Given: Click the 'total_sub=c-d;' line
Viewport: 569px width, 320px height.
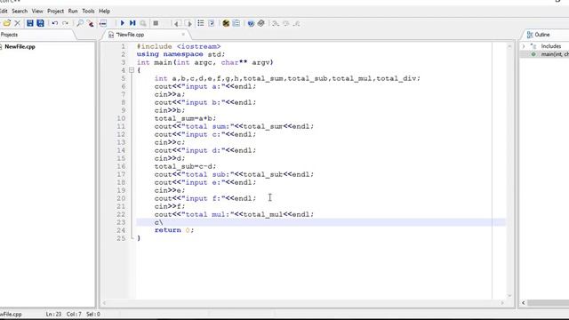Looking at the screenshot, I should coord(185,166).
